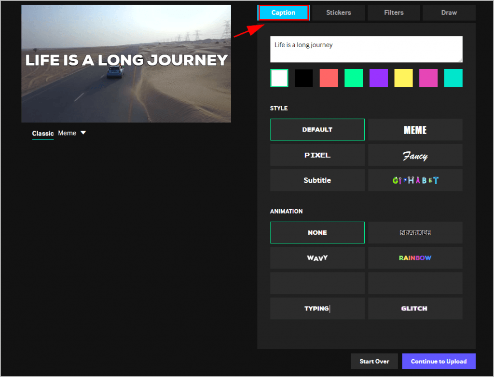
Task: Select the green color swatch
Action: pos(354,78)
